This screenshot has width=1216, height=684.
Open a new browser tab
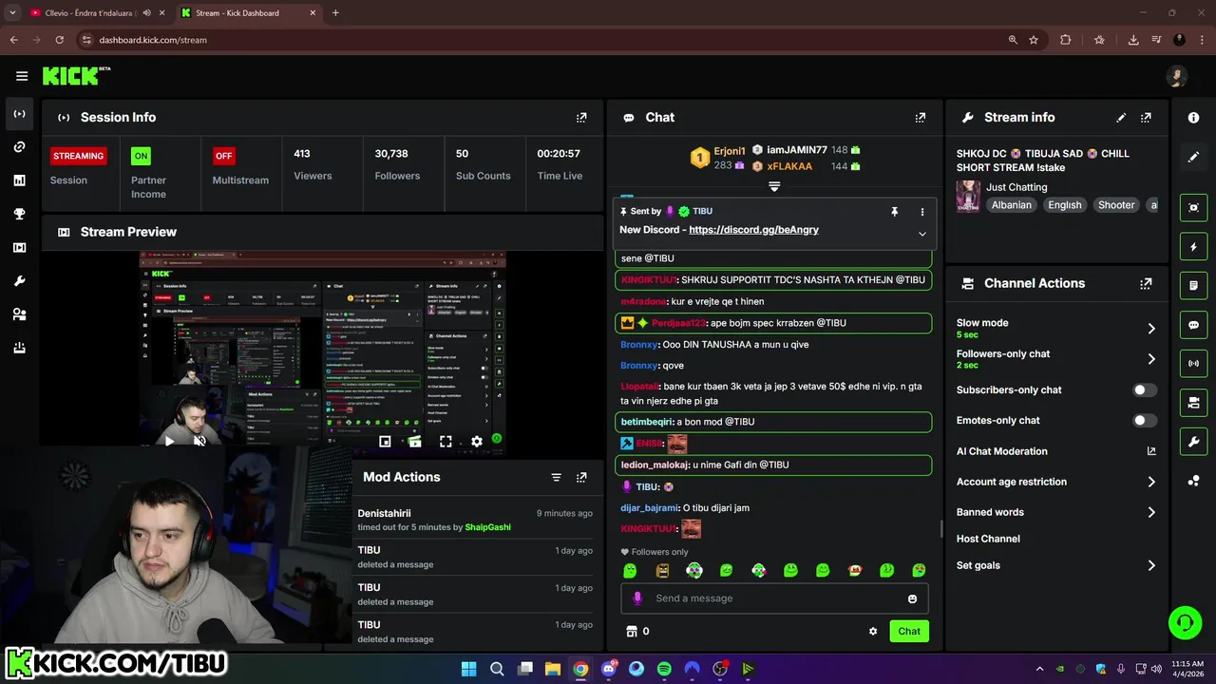[x=335, y=13]
